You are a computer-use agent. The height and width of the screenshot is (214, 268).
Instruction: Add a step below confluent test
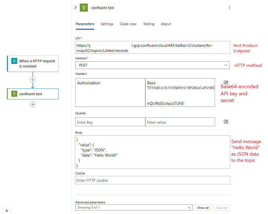[33, 104]
